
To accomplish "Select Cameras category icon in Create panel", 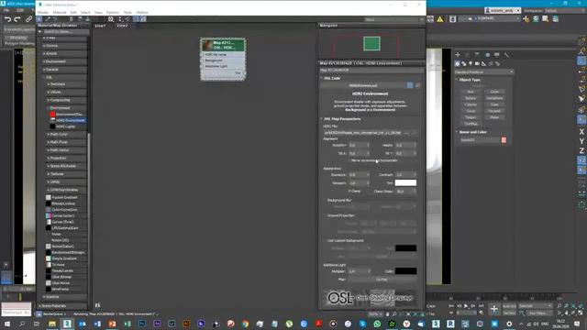I will coord(477,63).
